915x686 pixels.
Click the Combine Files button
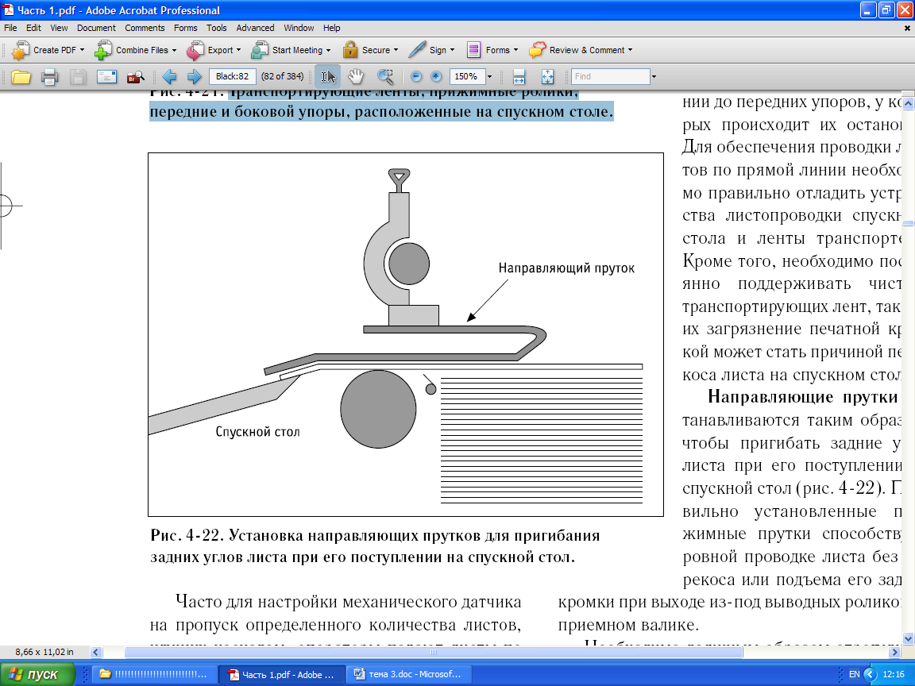pos(136,50)
